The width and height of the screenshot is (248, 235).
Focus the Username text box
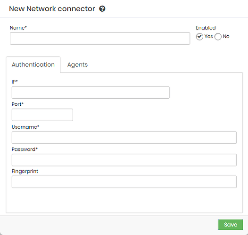[124, 138]
